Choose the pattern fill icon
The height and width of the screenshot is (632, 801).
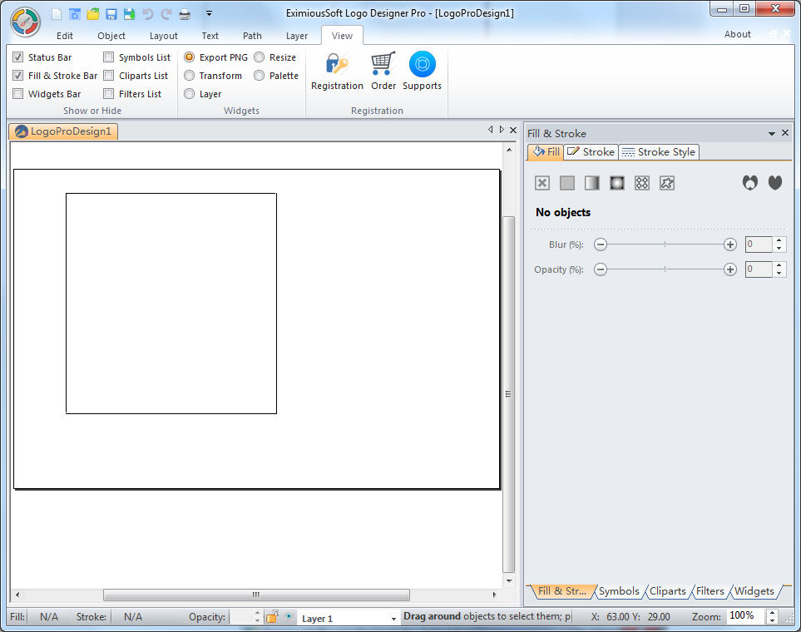(642, 183)
